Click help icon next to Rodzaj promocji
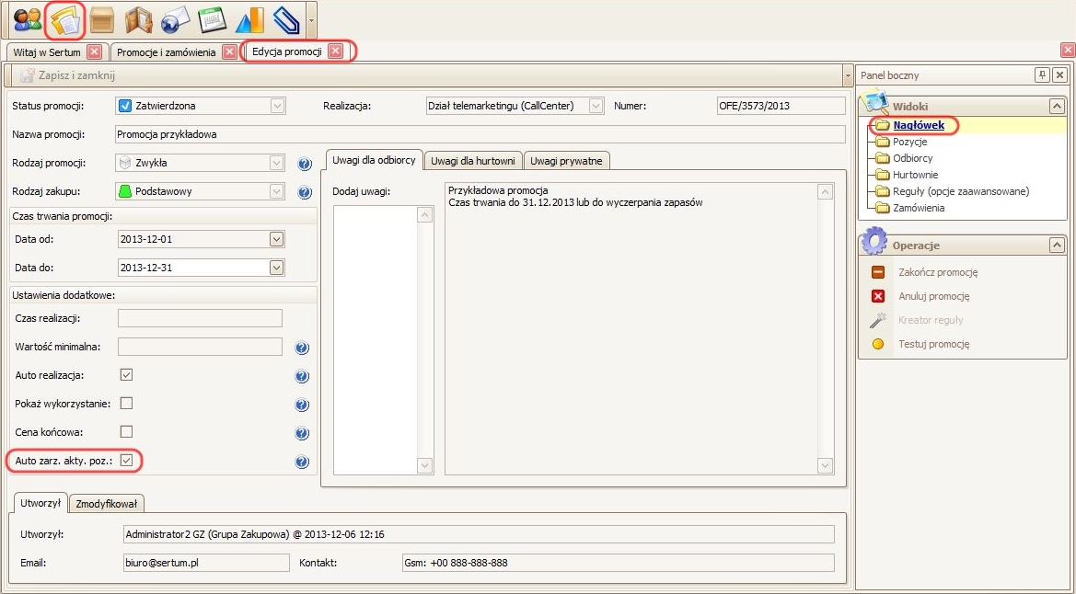Screen dimensions: 1076x594 pos(305,164)
